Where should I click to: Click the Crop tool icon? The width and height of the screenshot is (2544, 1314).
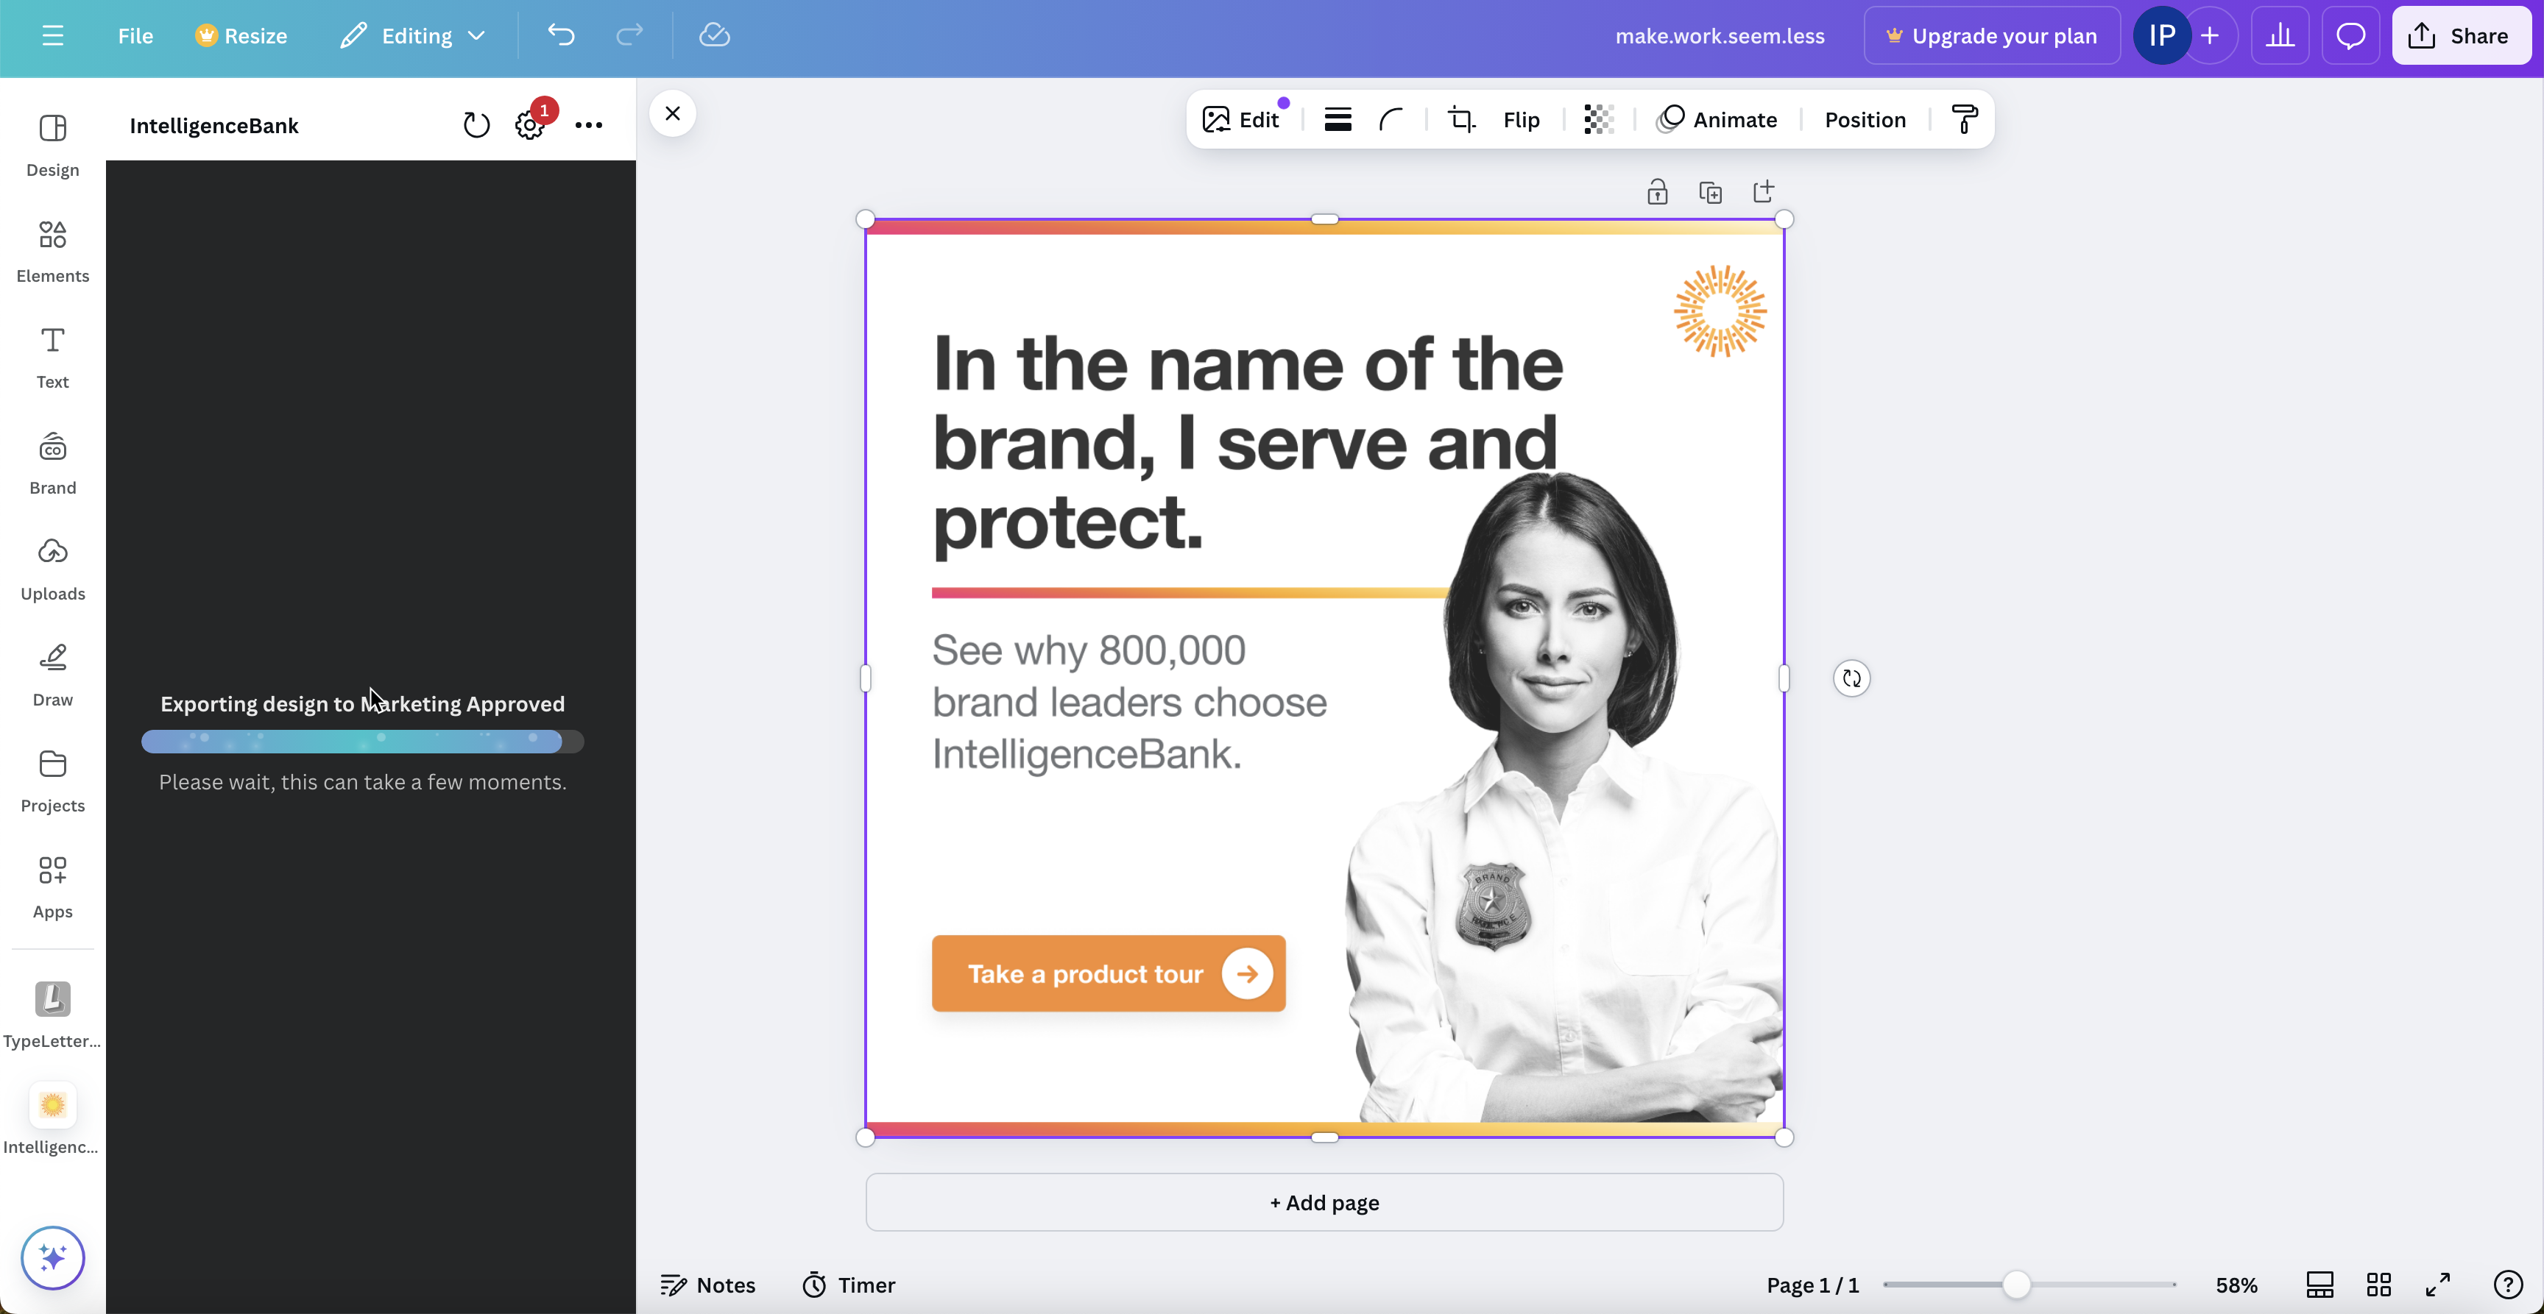[x=1460, y=119]
